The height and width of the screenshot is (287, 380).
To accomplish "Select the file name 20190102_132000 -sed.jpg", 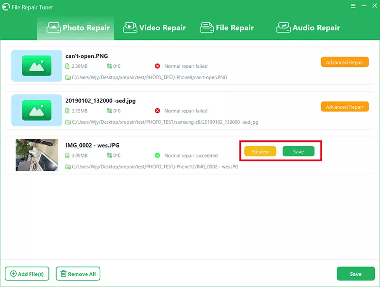I will [100, 101].
